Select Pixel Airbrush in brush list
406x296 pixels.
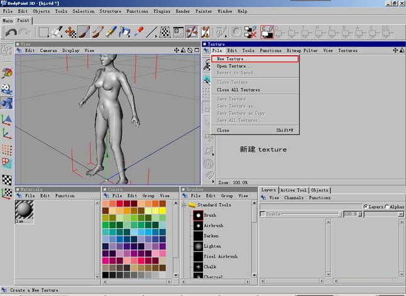tap(221, 256)
